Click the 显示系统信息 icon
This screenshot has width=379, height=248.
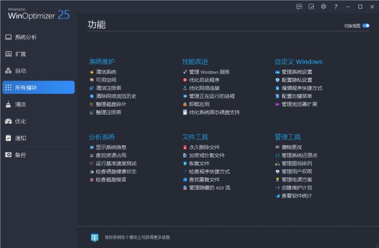92,147
